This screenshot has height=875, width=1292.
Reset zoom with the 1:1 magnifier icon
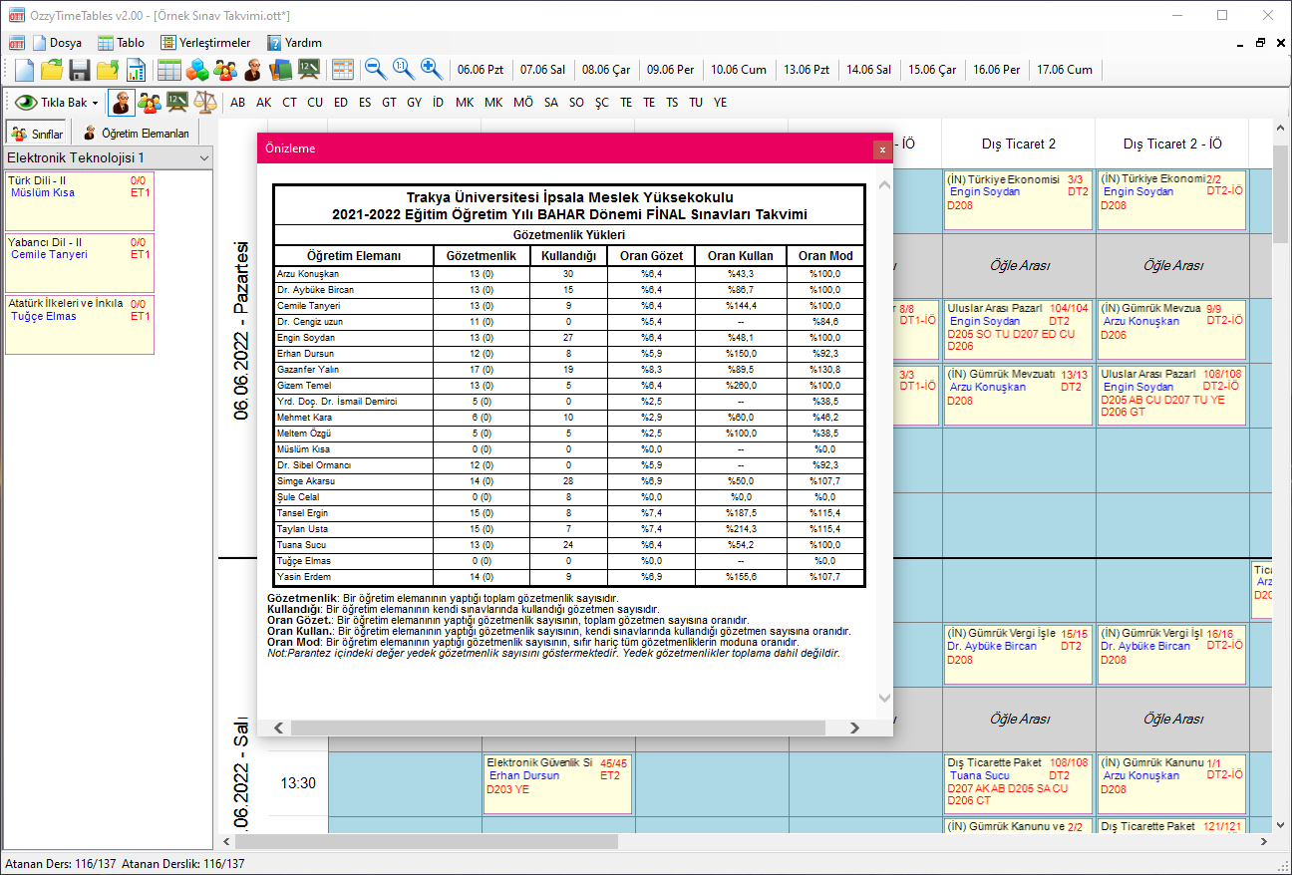[403, 70]
